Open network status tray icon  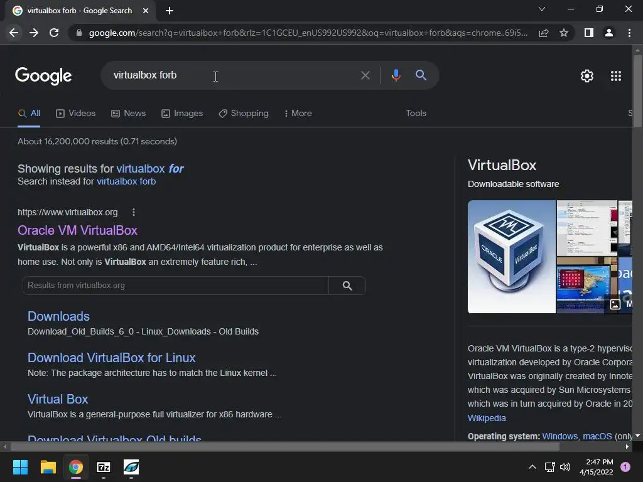549,467
